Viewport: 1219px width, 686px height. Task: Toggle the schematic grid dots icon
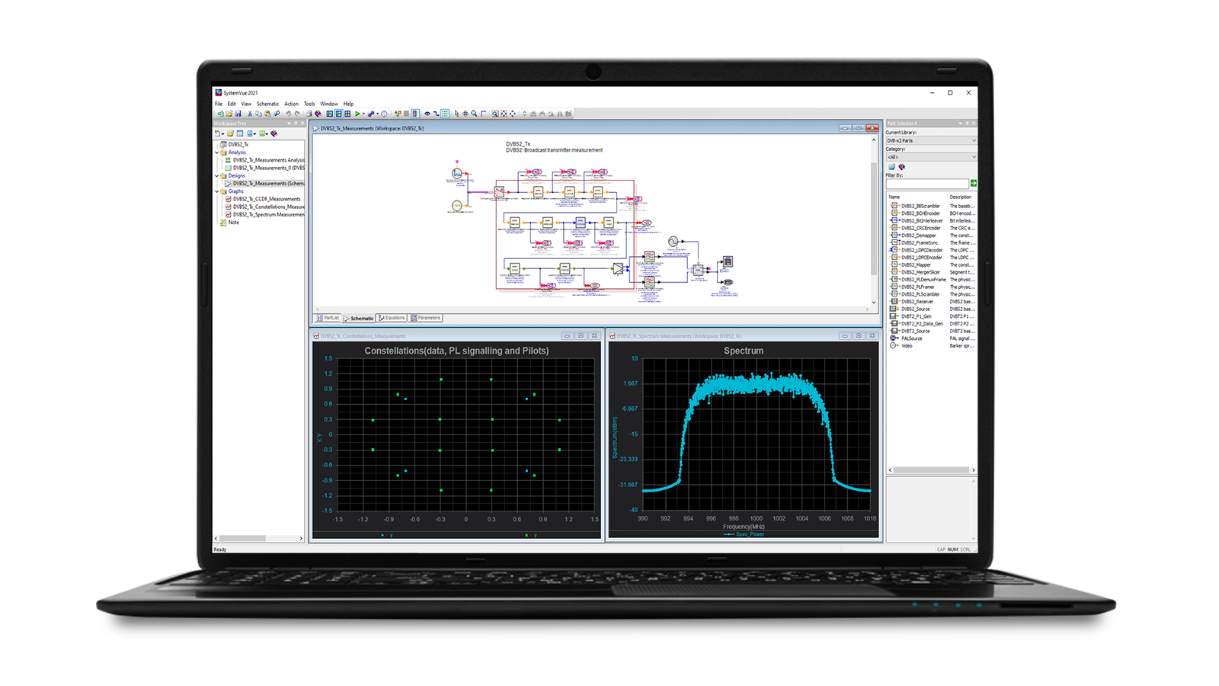(445, 114)
